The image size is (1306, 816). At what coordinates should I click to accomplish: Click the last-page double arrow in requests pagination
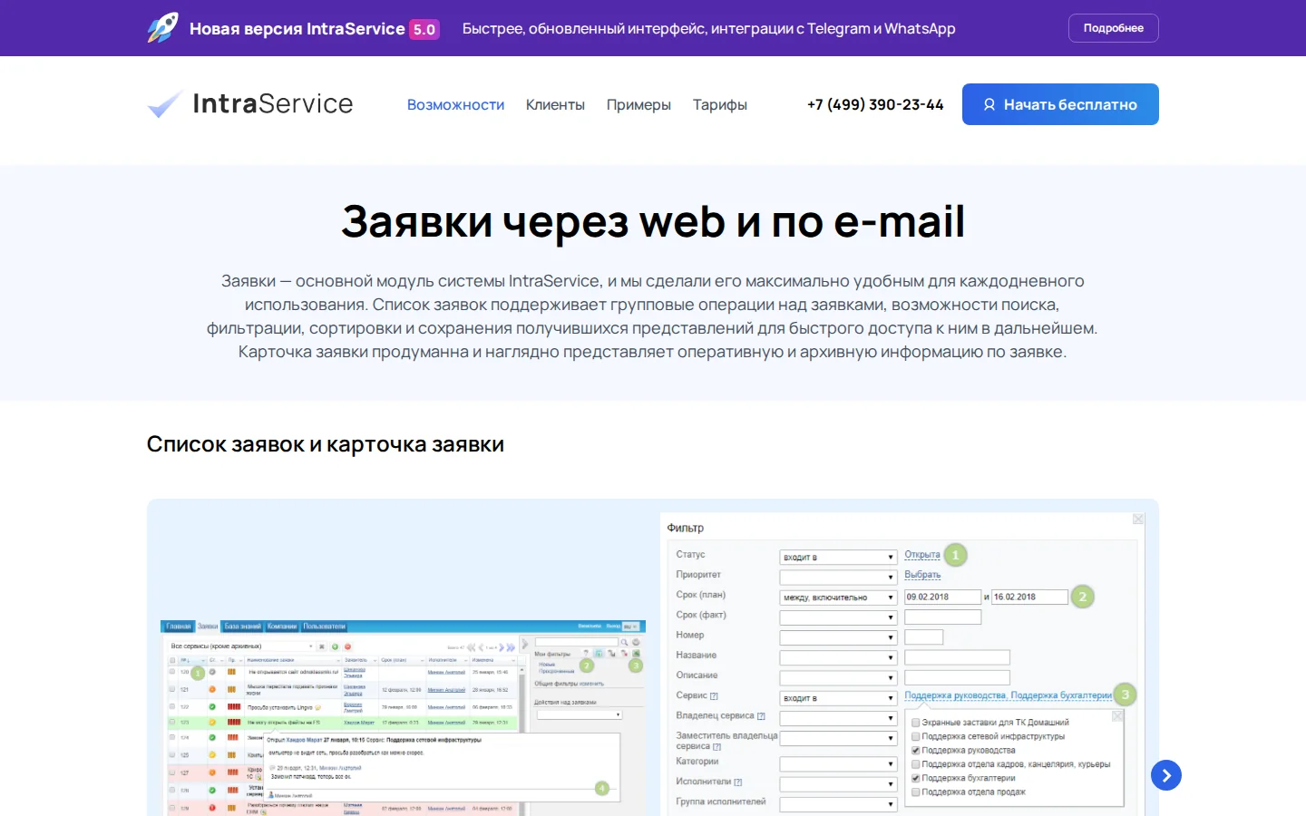pos(511,647)
